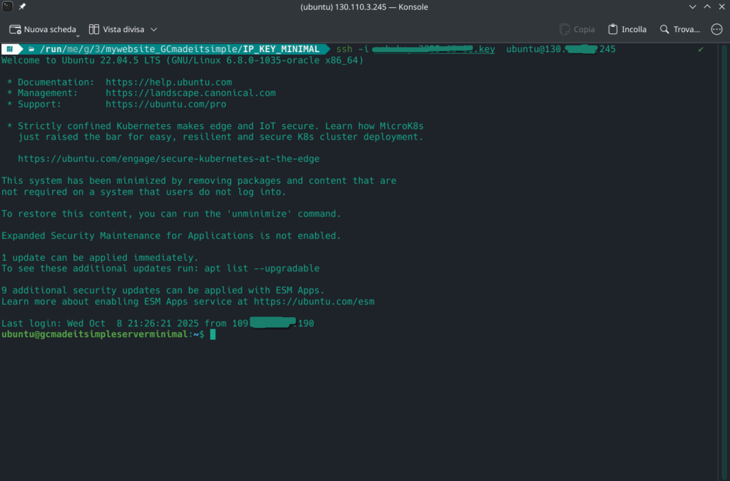Close the Konsole window
The height and width of the screenshot is (481, 730).
(x=721, y=7)
